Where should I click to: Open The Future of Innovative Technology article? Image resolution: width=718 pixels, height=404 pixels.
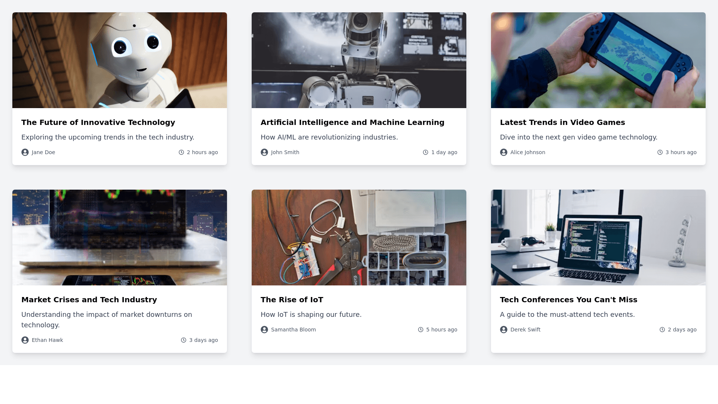coord(98,122)
